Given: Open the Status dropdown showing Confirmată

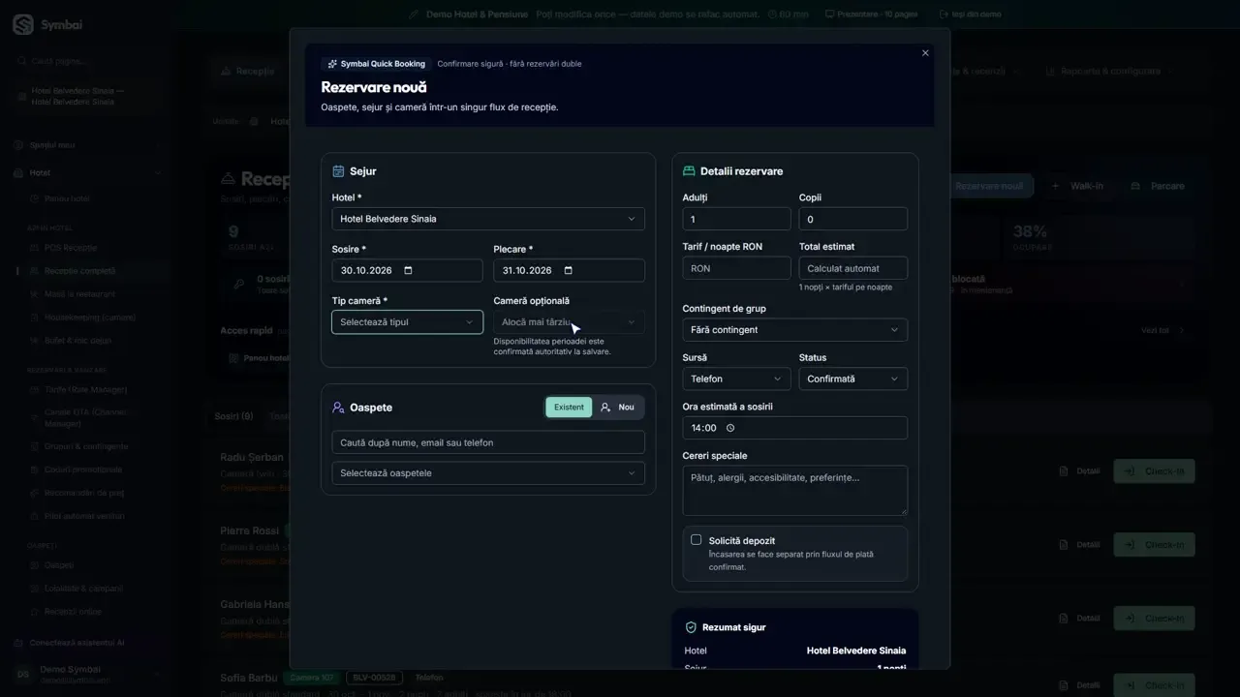Looking at the screenshot, I should (x=853, y=379).
